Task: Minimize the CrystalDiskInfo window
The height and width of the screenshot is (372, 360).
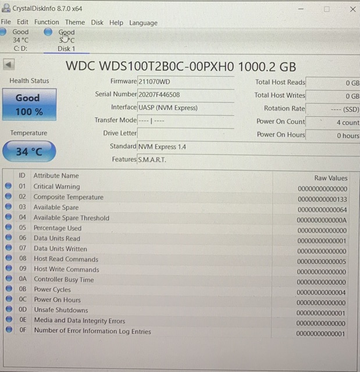Action: click(301, 9)
